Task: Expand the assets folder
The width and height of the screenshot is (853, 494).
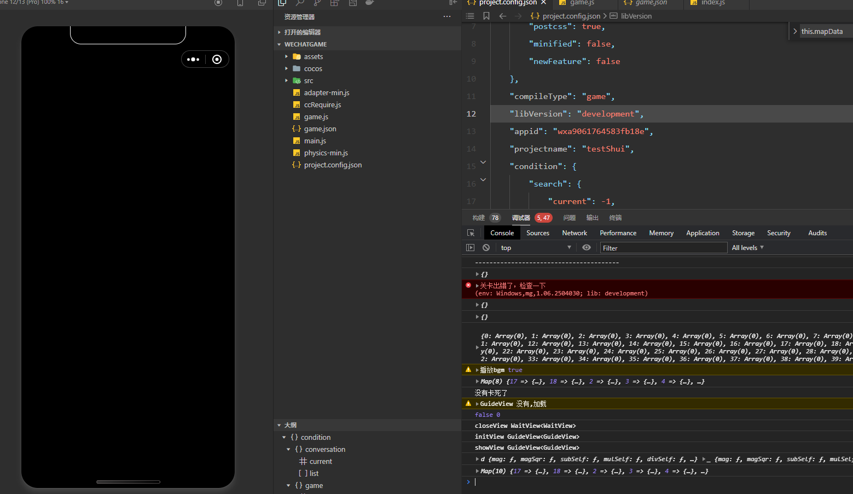Action: pos(313,56)
